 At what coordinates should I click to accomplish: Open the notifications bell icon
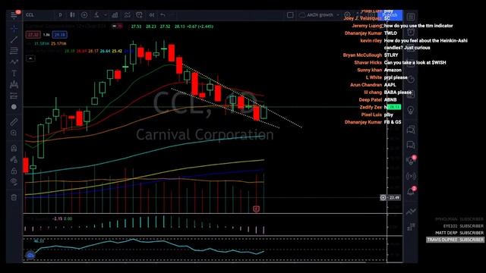coord(411,192)
